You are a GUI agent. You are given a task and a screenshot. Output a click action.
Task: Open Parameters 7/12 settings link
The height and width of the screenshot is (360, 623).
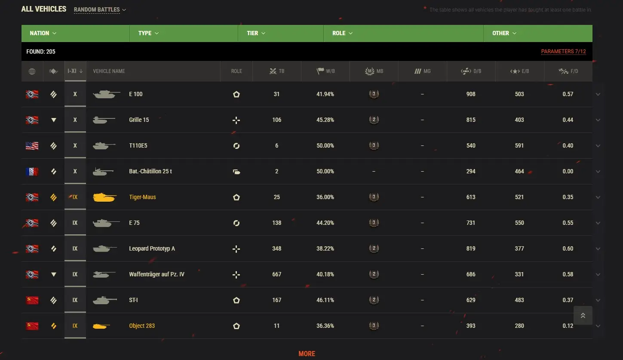point(563,51)
